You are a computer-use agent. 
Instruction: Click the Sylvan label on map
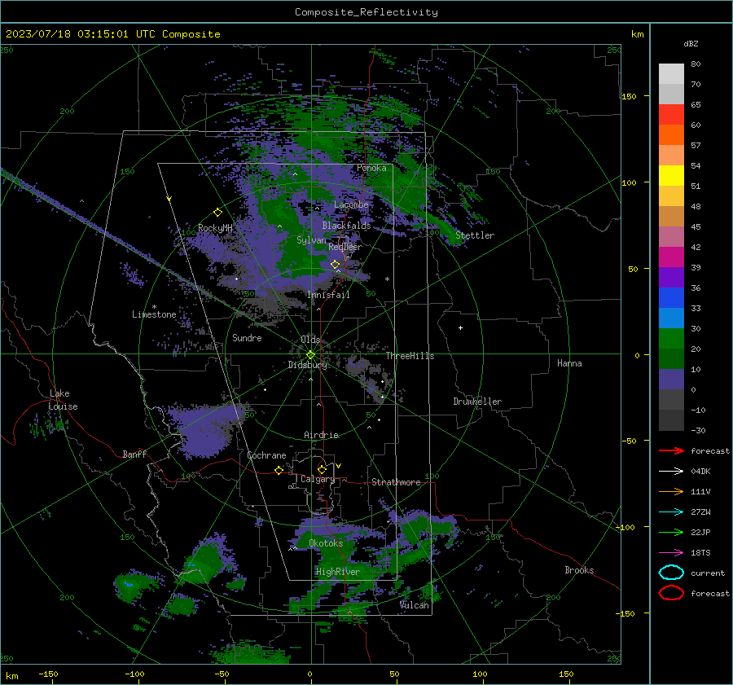[x=311, y=240]
